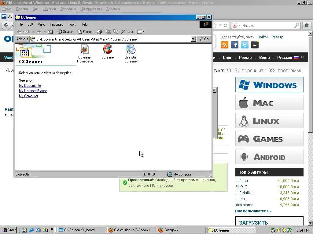Click the Forward arrow in Explorer toolbar
Screen dimensions: 313x234
[x=39, y=32]
